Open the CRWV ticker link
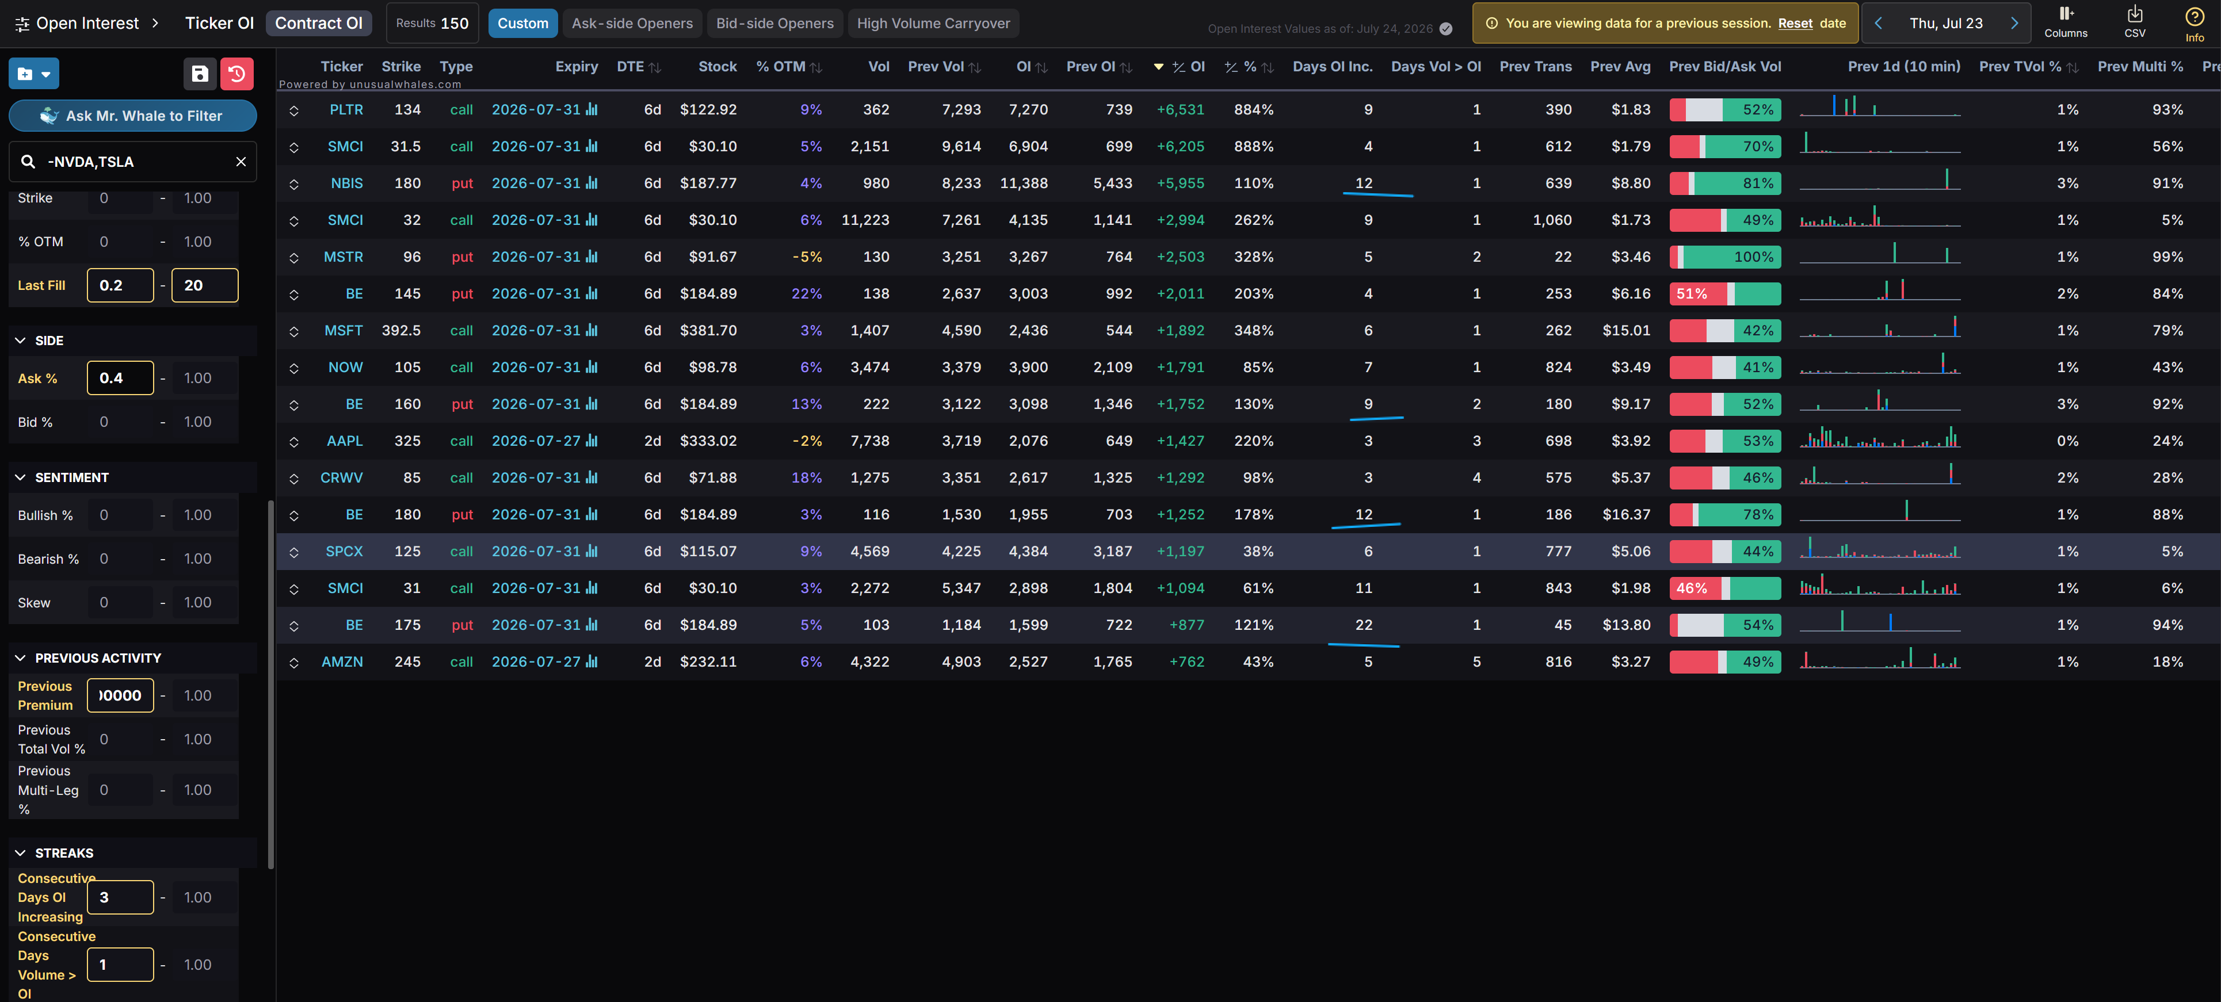The width and height of the screenshot is (2221, 1002). [341, 477]
